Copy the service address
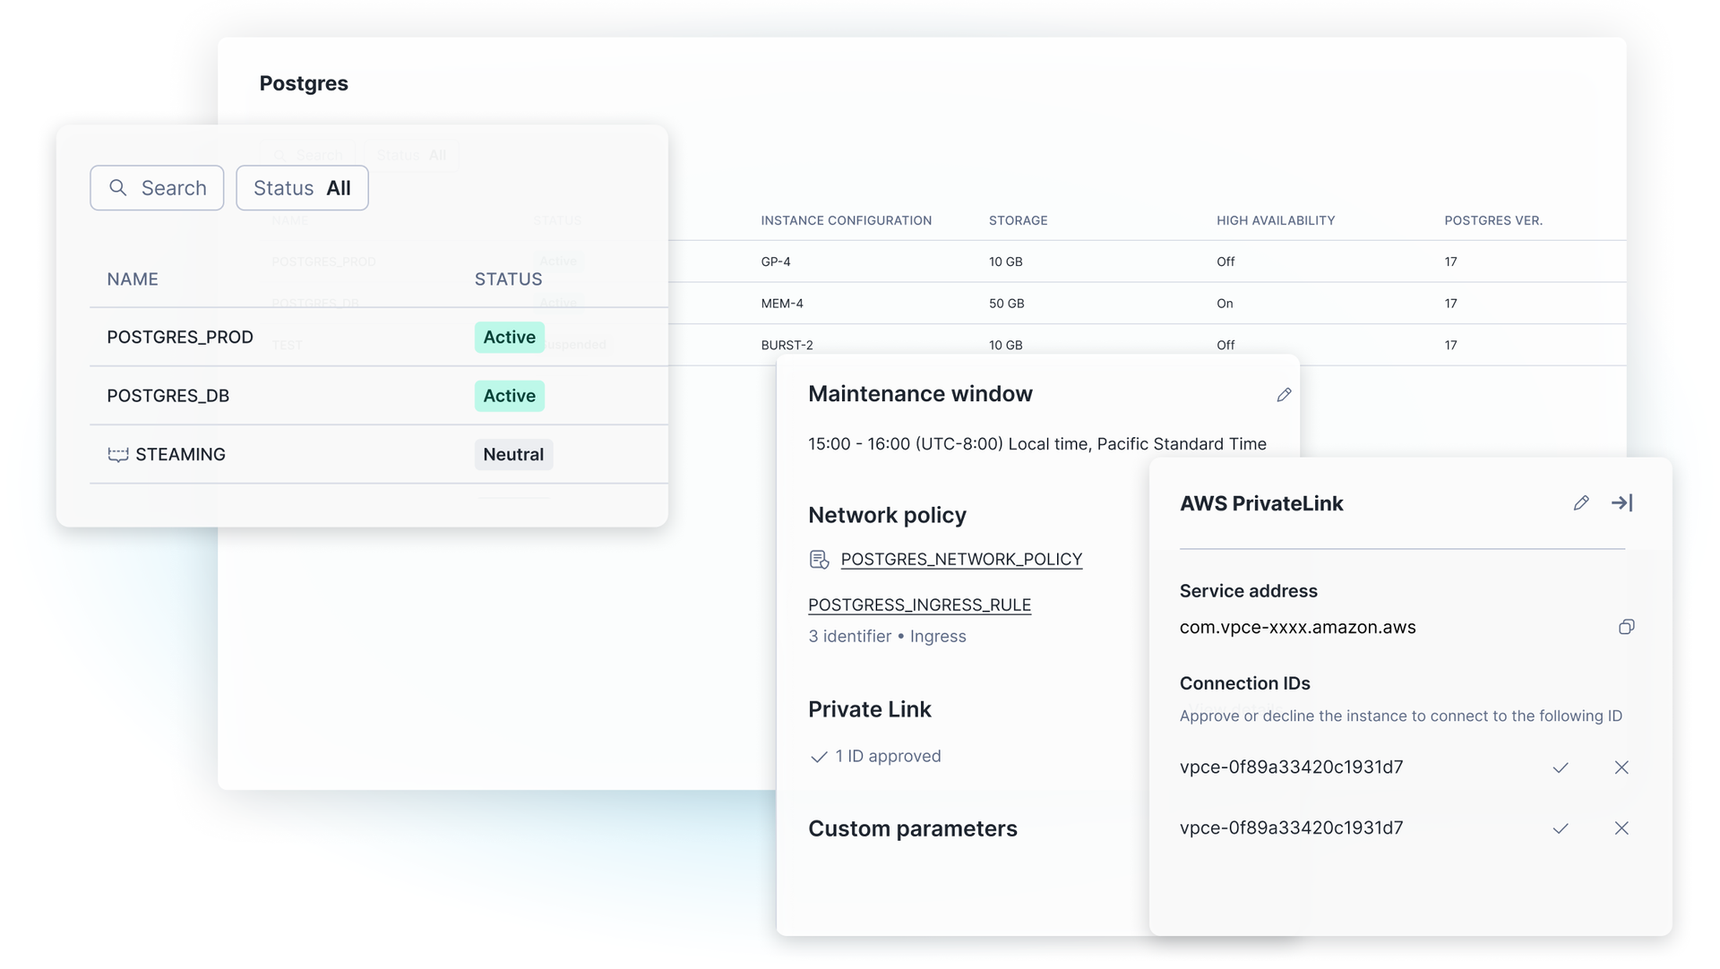This screenshot has width=1720, height=969. [1627, 627]
